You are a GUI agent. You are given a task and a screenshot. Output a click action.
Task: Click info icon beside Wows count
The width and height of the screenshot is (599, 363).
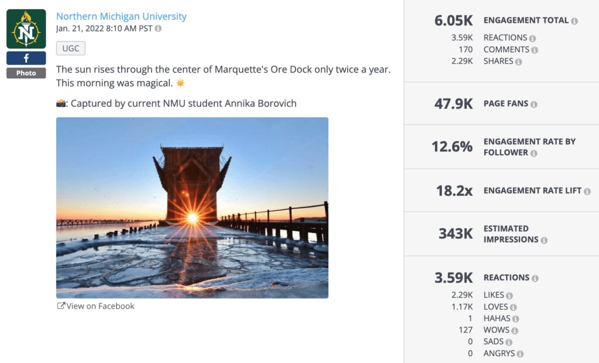(515, 331)
